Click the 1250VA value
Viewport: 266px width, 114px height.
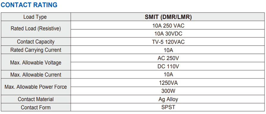[x=168, y=83]
